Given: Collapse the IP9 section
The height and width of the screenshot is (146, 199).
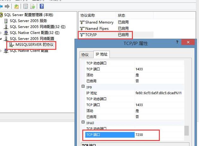Looking at the screenshot, I should tap(83, 86).
